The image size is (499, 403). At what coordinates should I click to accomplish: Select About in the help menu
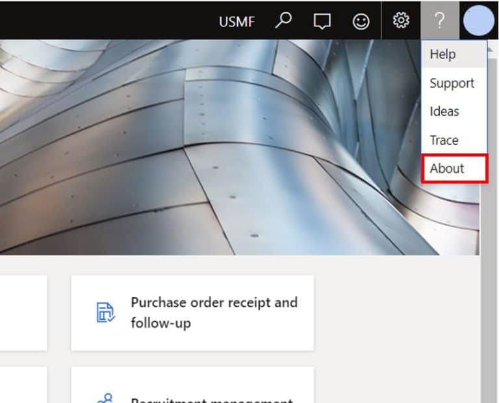coord(454,168)
